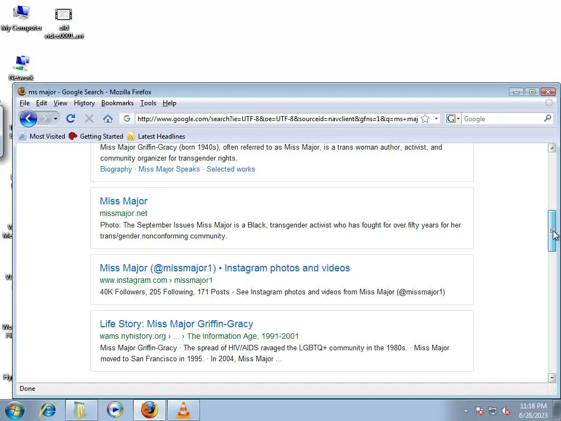Open the File menu
Image resolution: width=561 pixels, height=421 pixels.
[x=25, y=103]
